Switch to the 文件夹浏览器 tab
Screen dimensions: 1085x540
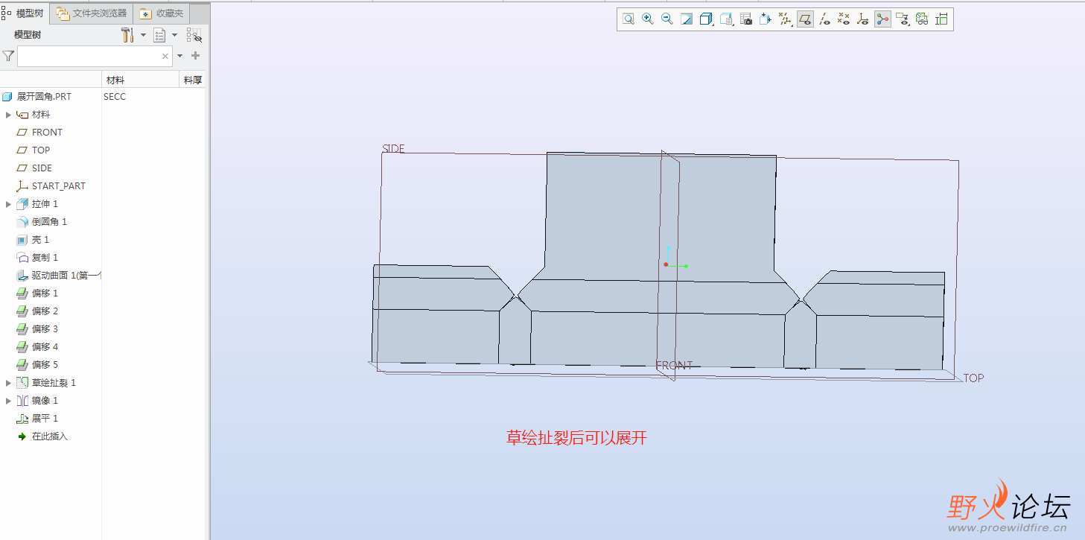click(92, 13)
